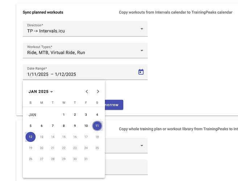The image size is (238, 181).
Task: Select highlighted January 12 end date
Action: pos(30,137)
